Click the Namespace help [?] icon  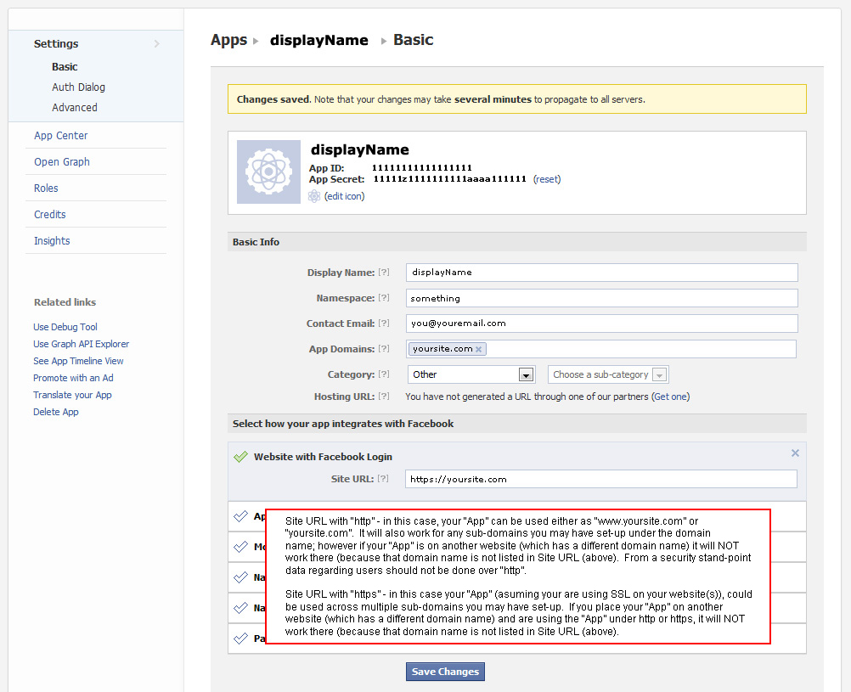[x=384, y=297]
